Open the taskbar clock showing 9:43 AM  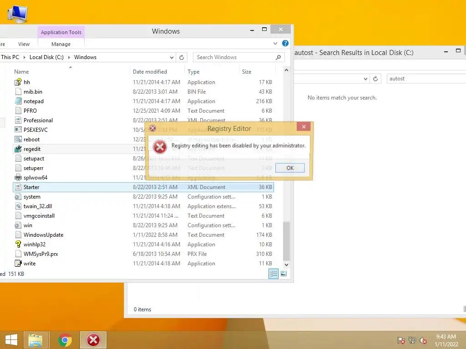tap(446, 340)
